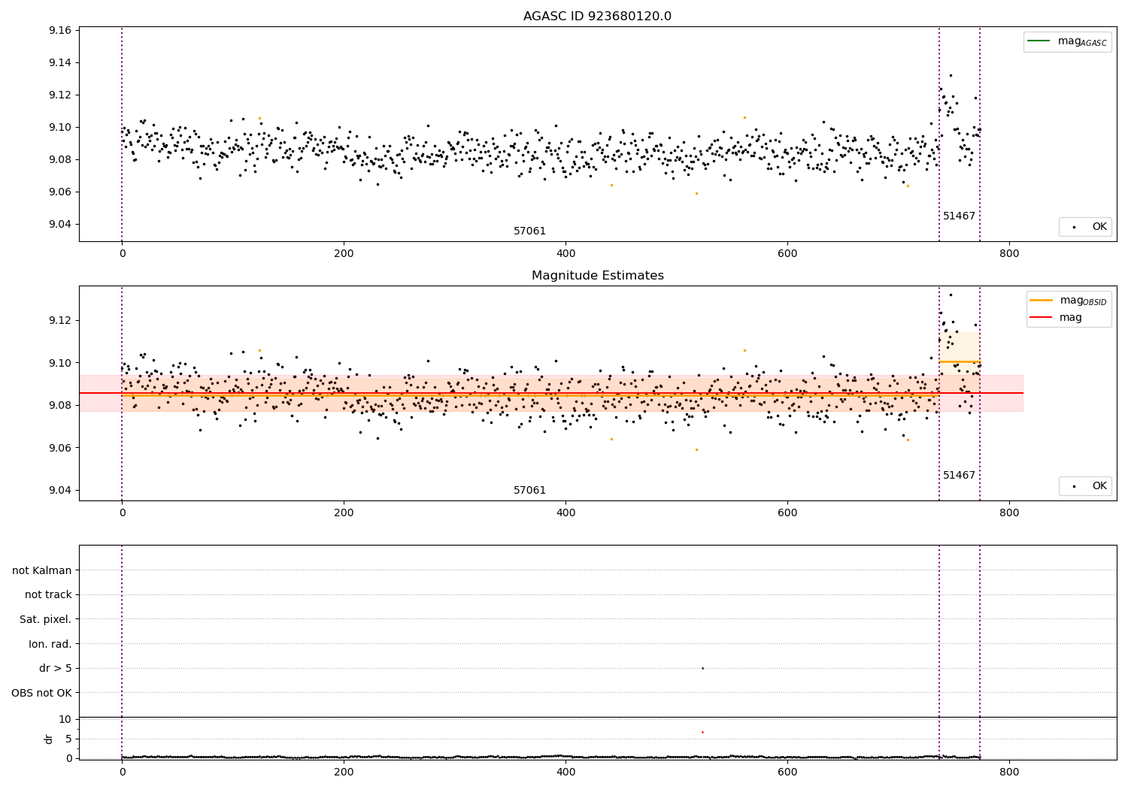
Task: Click the green line swatch in mag AGASC legend
Action: 1039,41
